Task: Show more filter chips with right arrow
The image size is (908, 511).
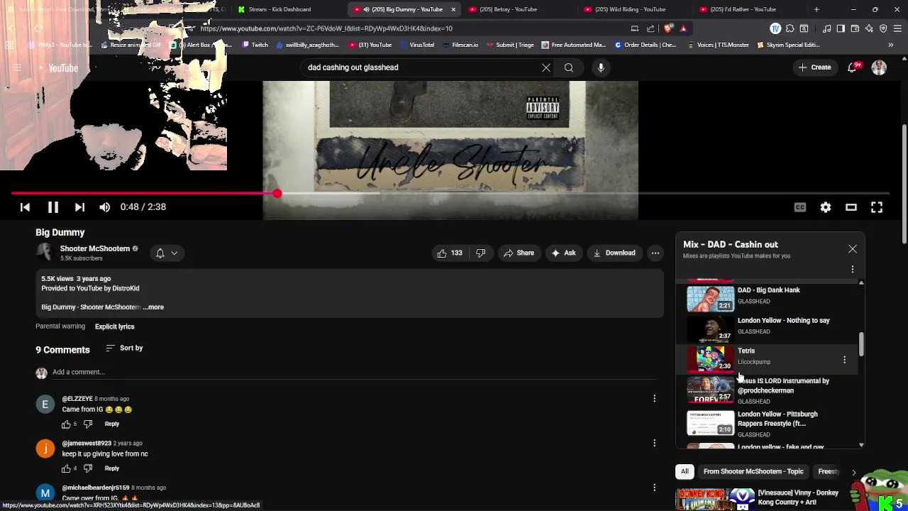Action: pos(853,472)
